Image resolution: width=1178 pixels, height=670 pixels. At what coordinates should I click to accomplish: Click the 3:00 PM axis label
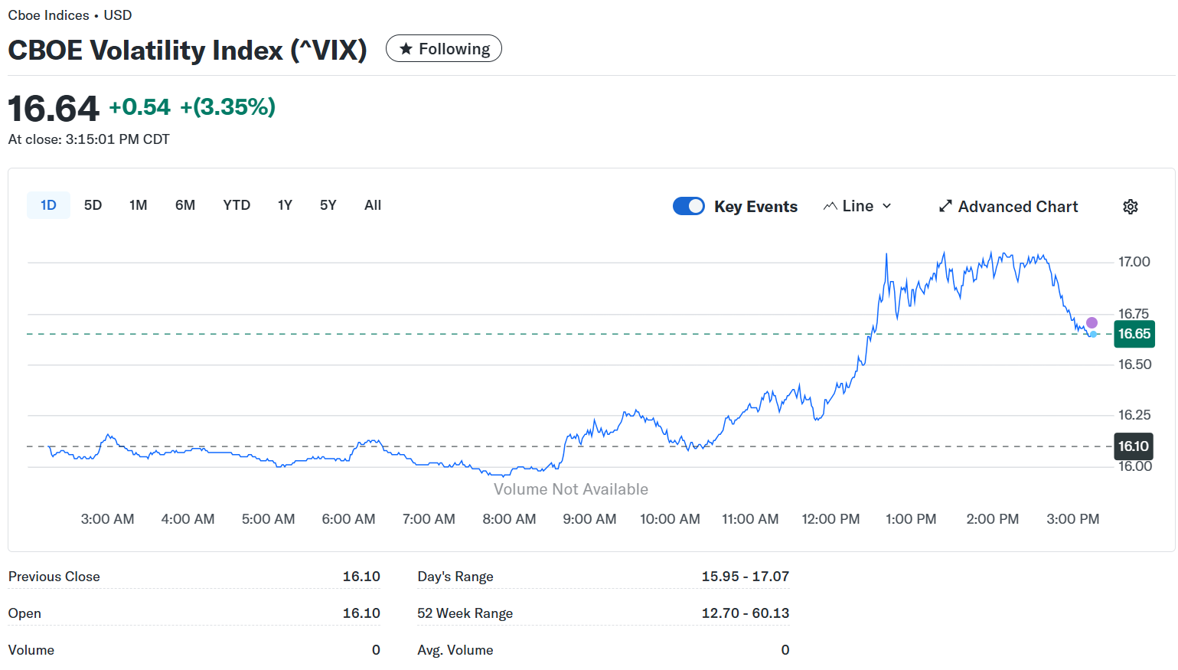pos(1072,519)
